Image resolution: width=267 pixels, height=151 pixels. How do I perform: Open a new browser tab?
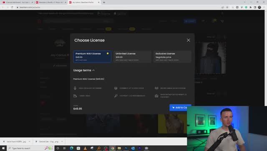point(104,2)
